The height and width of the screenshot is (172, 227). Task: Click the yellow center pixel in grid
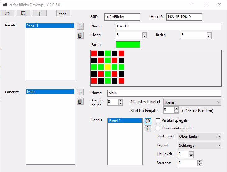108,67
